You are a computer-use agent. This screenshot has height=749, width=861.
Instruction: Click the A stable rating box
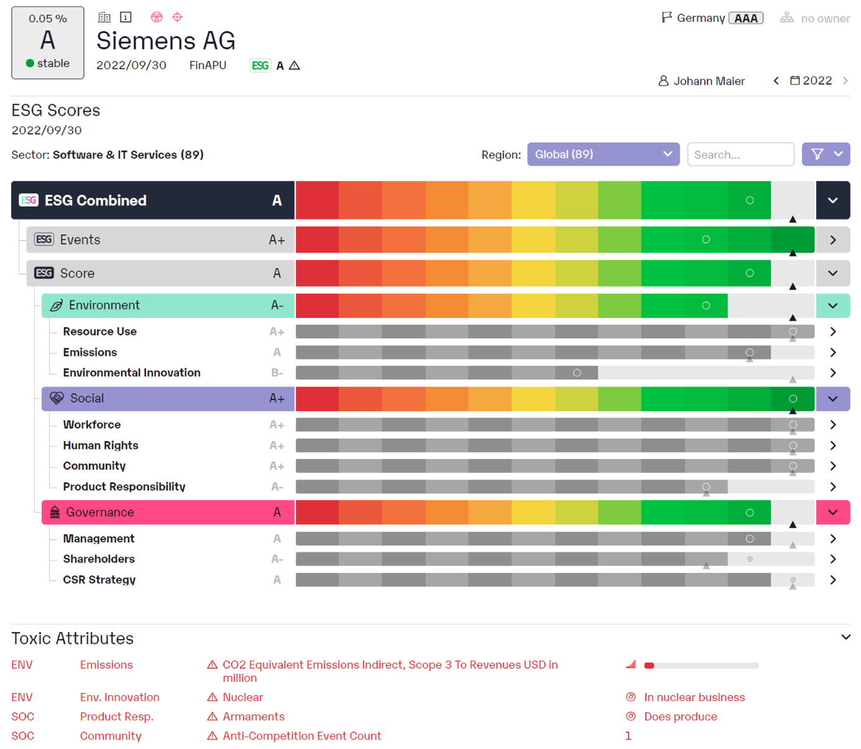pyautogui.click(x=48, y=43)
